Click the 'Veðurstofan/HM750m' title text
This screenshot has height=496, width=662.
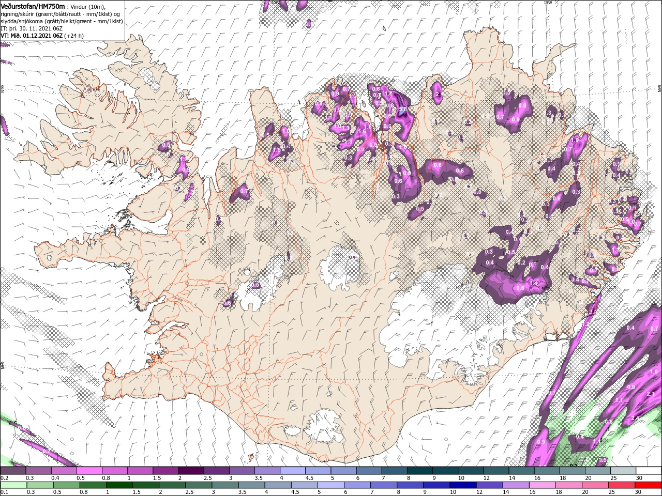tap(33, 6)
